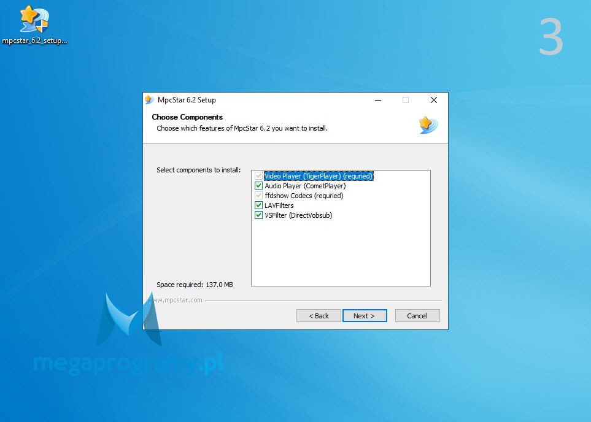591x422 pixels.
Task: Click the star logo in the installer header
Action: coord(427,125)
